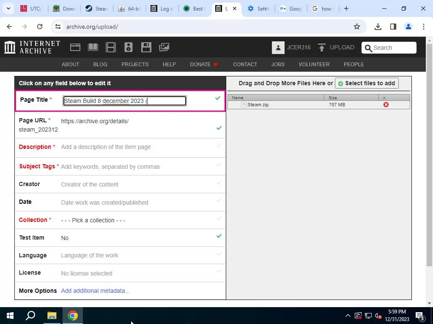Reload the archive.org upload page

pyautogui.click(x=40, y=27)
